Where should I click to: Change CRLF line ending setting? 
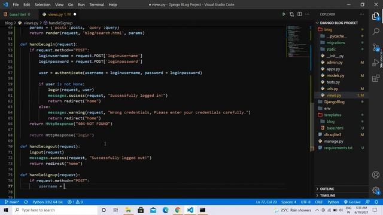318,202
